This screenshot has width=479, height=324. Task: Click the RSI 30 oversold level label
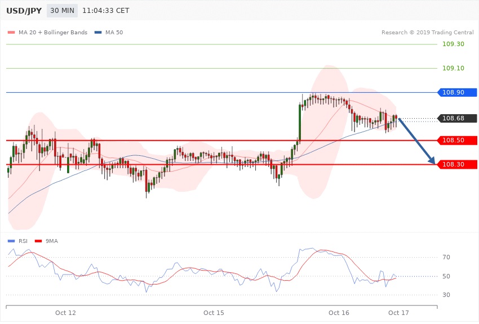click(446, 295)
